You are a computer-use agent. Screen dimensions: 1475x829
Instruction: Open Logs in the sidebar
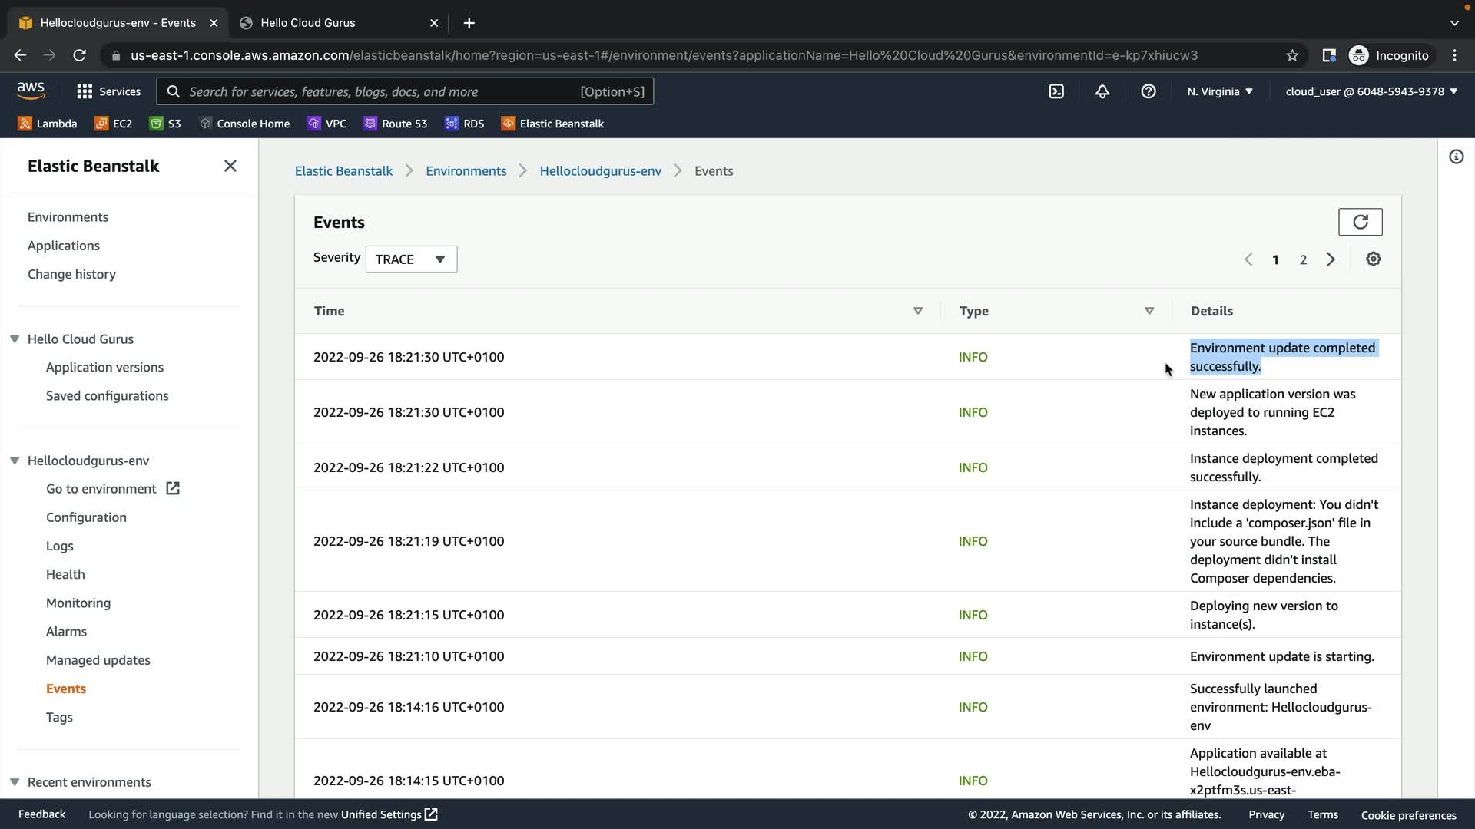(x=60, y=546)
